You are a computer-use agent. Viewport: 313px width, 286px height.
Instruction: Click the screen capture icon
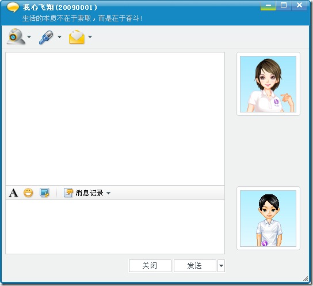pyautogui.click(x=44, y=193)
